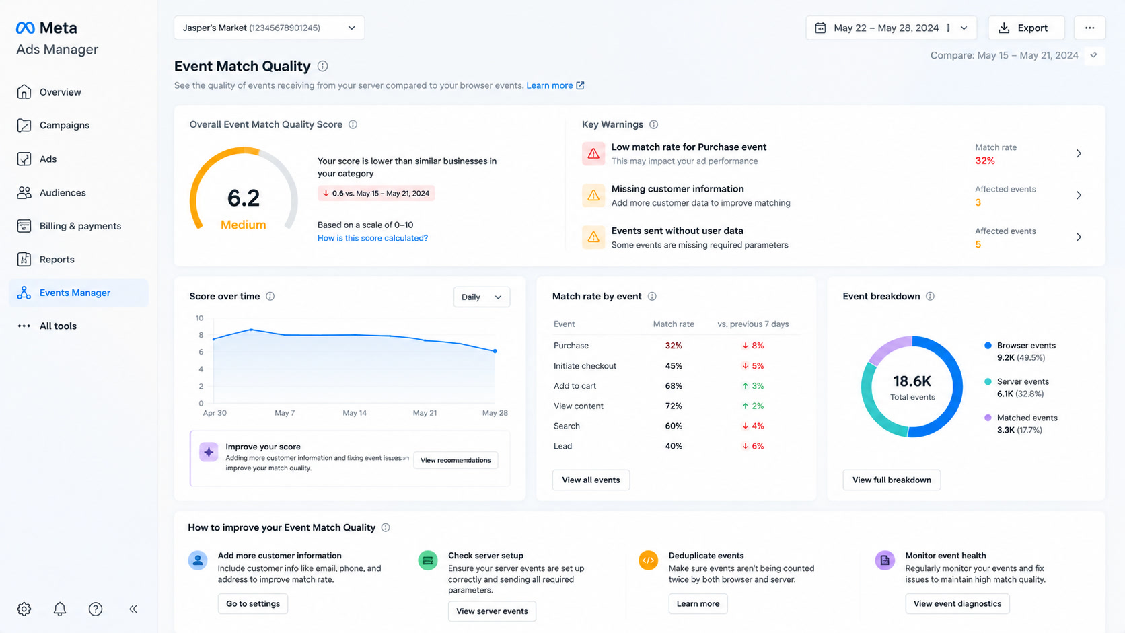Click the Billing & payments icon
This screenshot has width=1125, height=633.
[x=24, y=226]
